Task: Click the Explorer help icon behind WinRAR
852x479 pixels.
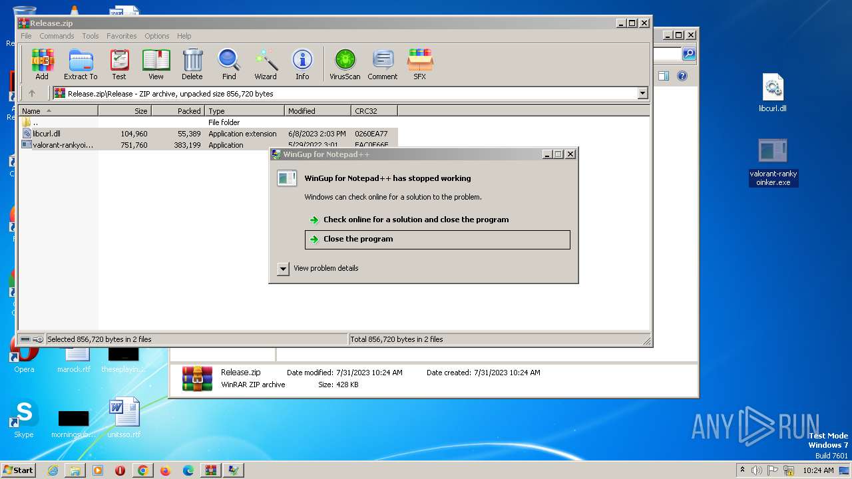Action: (x=682, y=76)
